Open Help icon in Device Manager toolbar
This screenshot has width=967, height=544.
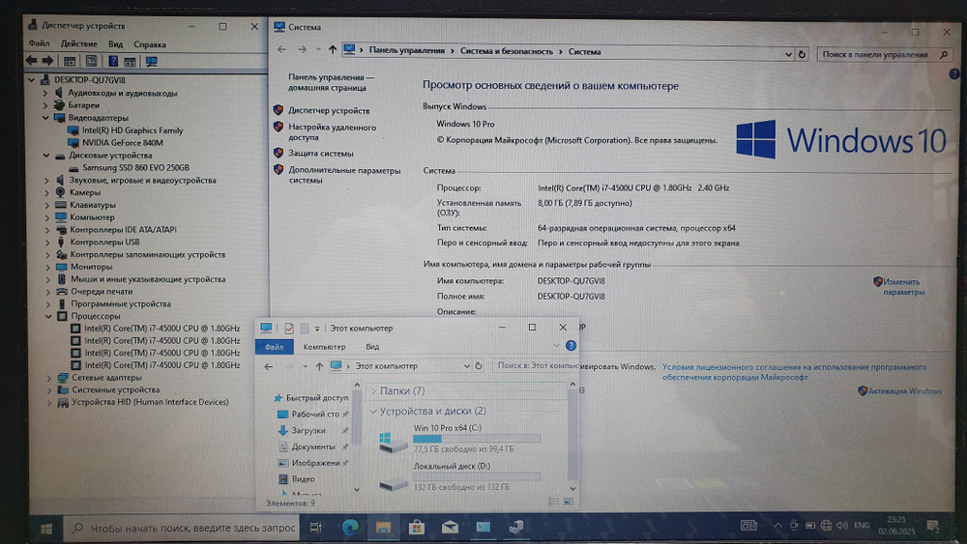(x=113, y=61)
